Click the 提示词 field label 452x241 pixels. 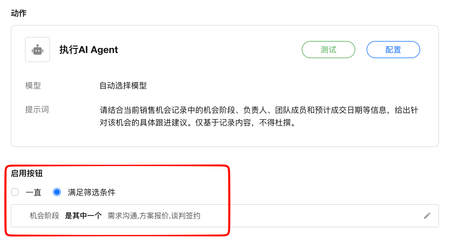[37, 110]
